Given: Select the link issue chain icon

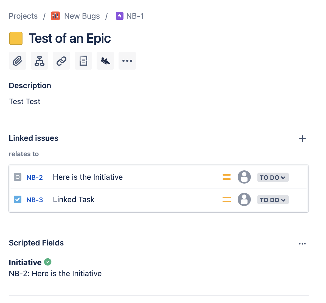Looking at the screenshot, I should click(x=61, y=61).
